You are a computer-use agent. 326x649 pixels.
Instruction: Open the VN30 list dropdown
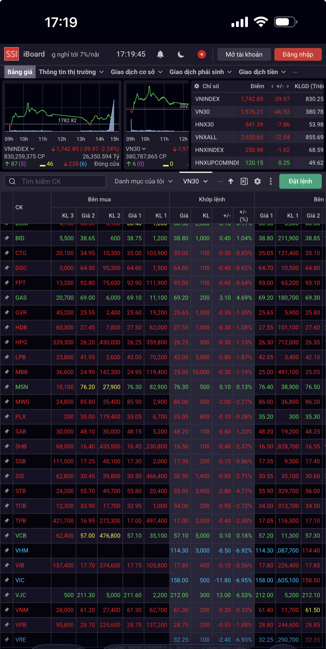(x=195, y=181)
